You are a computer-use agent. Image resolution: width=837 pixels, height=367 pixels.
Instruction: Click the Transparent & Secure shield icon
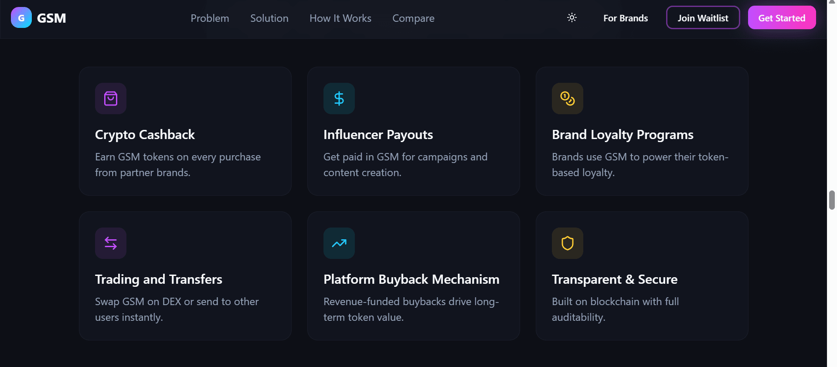click(567, 243)
